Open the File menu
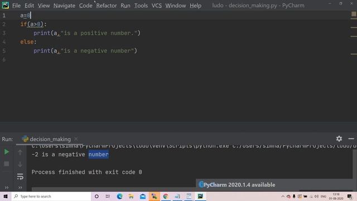The height and width of the screenshot is (201, 357). tap(16, 6)
